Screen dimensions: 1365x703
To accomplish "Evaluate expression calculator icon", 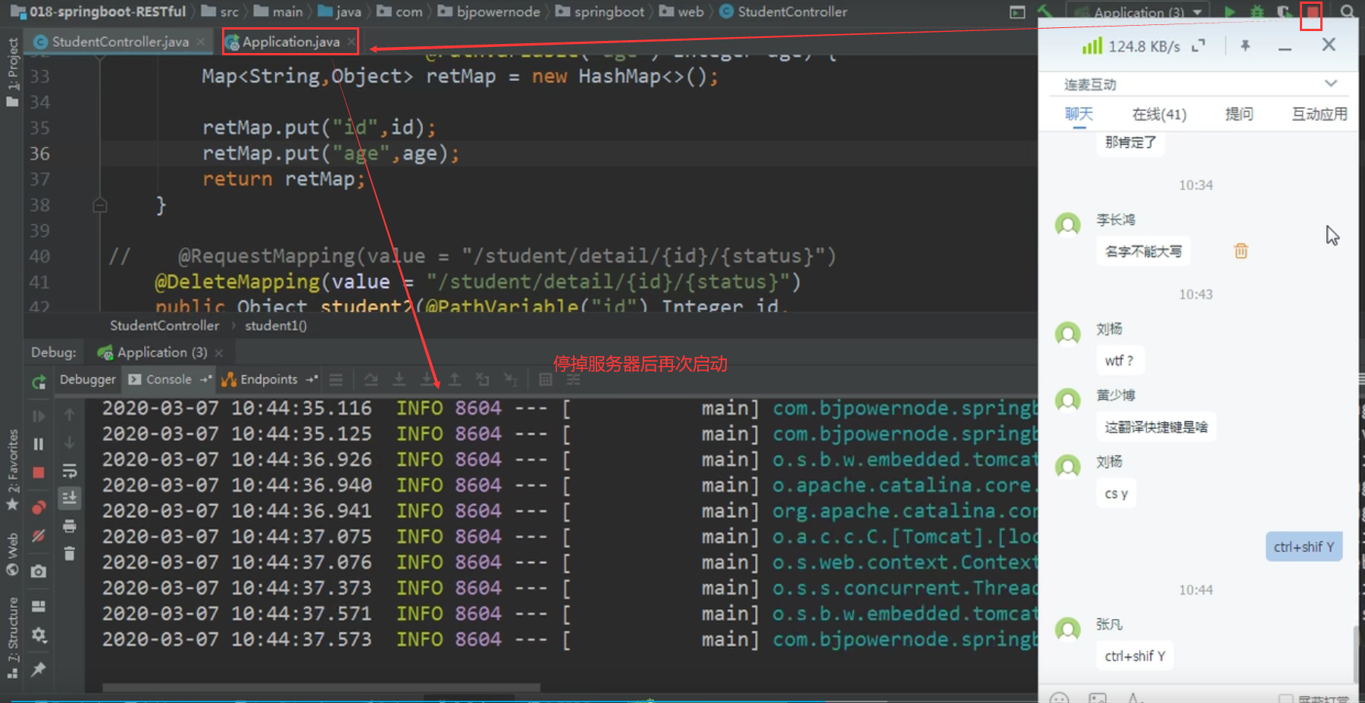I will tap(545, 380).
